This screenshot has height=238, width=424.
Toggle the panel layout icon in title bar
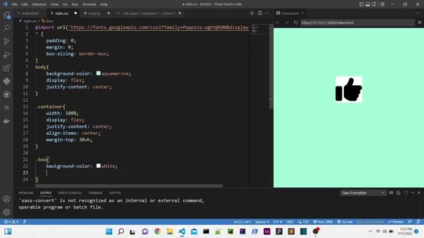368,5
